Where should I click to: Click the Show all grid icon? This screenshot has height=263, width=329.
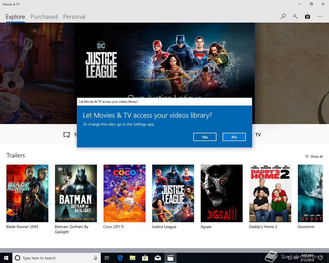coord(307,156)
